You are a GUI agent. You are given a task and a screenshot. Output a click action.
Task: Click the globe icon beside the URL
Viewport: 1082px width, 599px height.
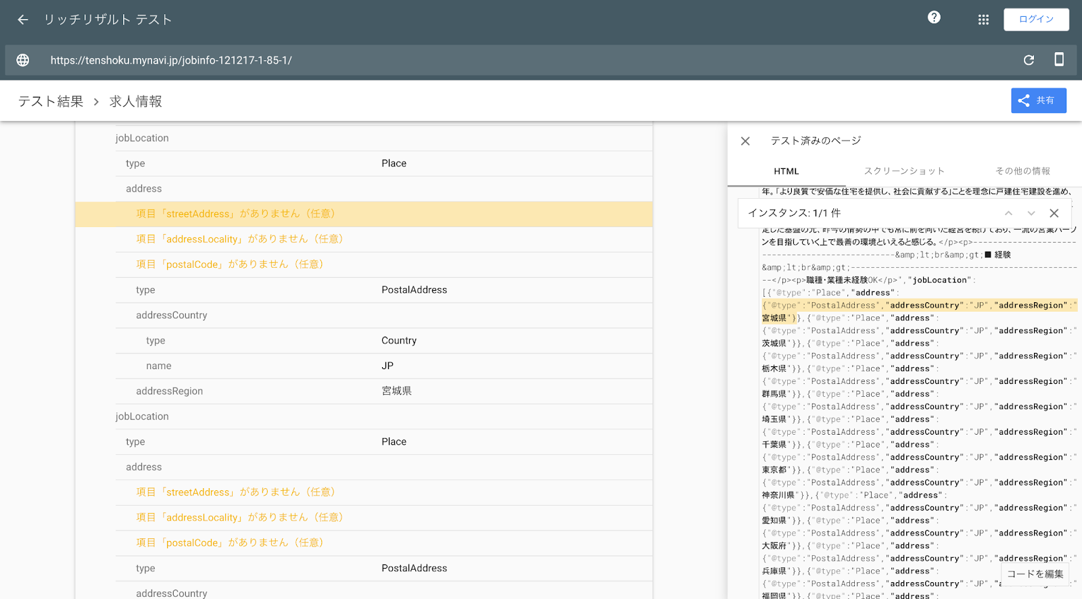(x=23, y=60)
